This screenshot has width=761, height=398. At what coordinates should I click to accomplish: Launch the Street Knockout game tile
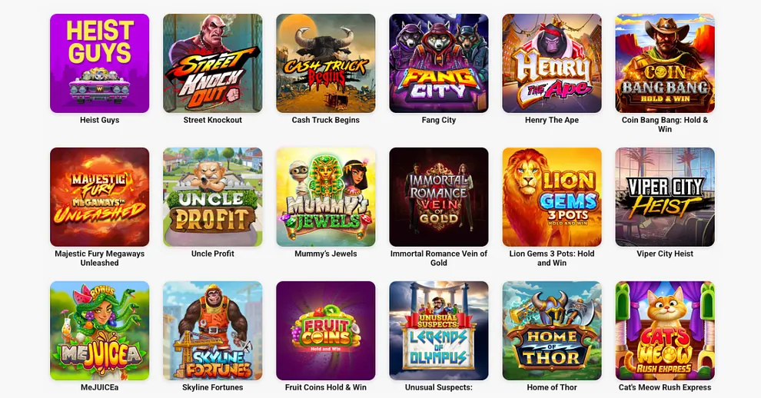[x=213, y=63]
